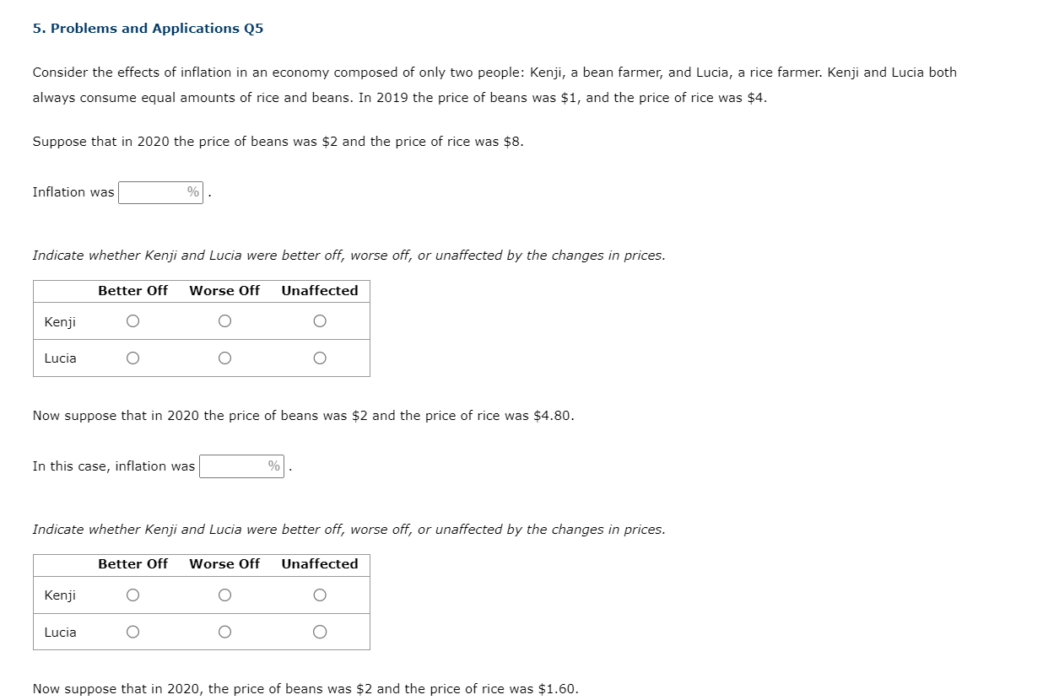Select Worse Off for Lucia in second table

click(224, 632)
